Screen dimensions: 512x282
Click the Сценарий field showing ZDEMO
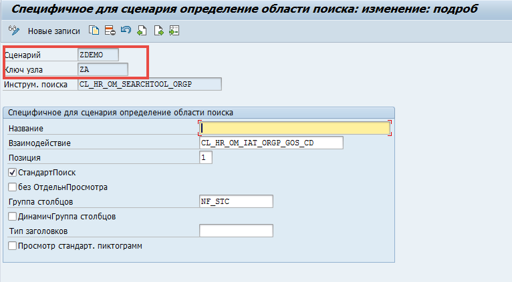98,55
